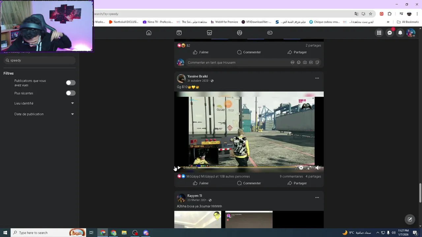Screen dimensions: 422x237
Task: Open the red recorder extension icon
Action: pyautogui.click(x=381, y=14)
